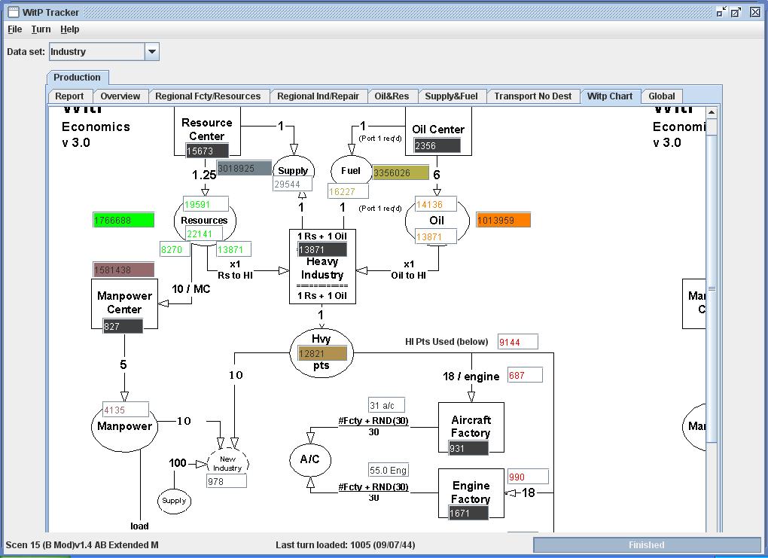Switch to the Global tab
Image resolution: width=768 pixels, height=558 pixels.
[662, 96]
